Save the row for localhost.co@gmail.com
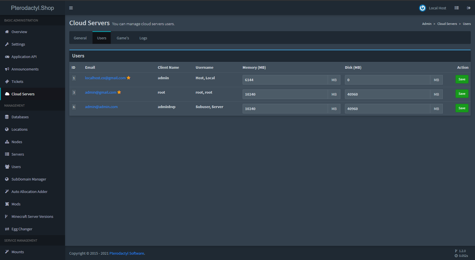The height and width of the screenshot is (260, 475). pyautogui.click(x=462, y=79)
